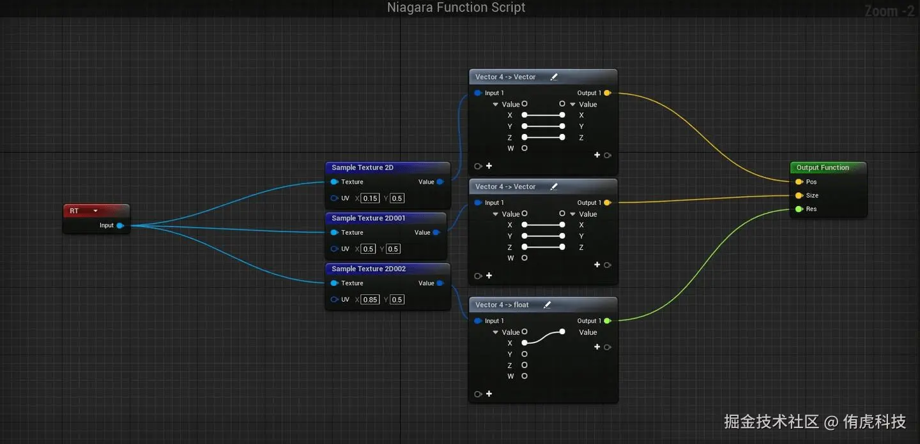Click the Input pin on the RT node
This screenshot has width=920, height=444.
point(120,225)
